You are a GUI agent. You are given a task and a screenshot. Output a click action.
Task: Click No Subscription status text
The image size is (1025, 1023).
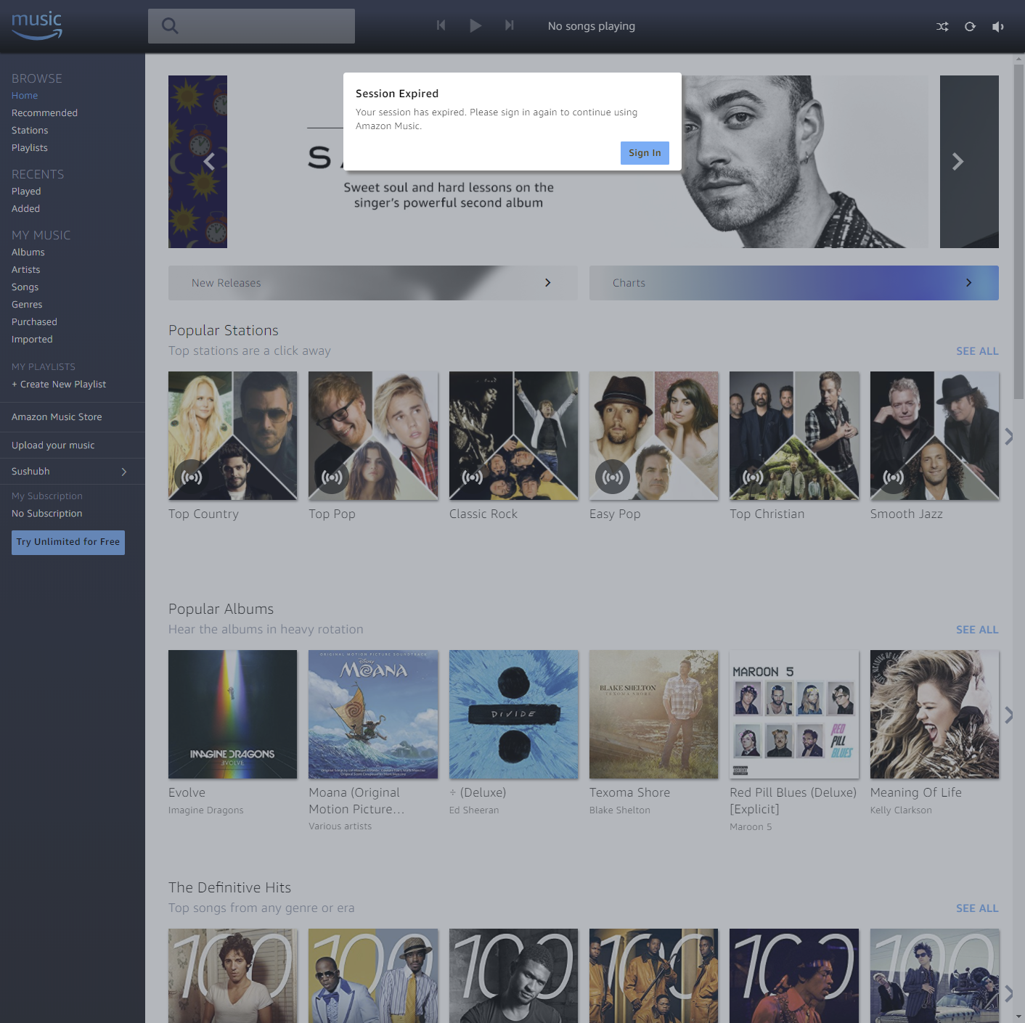47,514
